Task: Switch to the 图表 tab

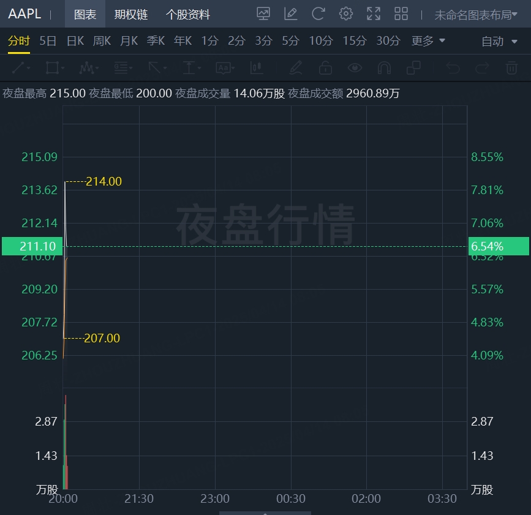Action: coord(85,14)
